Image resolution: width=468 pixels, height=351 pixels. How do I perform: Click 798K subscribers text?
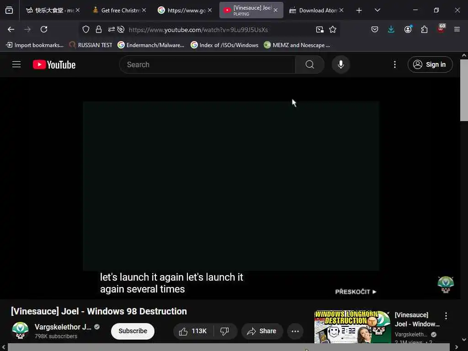click(x=56, y=336)
